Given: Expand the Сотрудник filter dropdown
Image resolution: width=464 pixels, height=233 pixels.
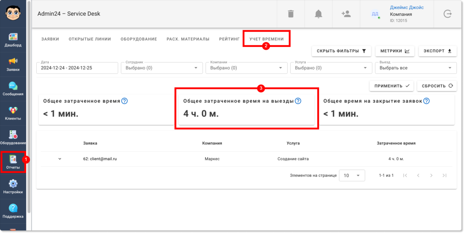Looking at the screenshot, I should [x=162, y=68].
